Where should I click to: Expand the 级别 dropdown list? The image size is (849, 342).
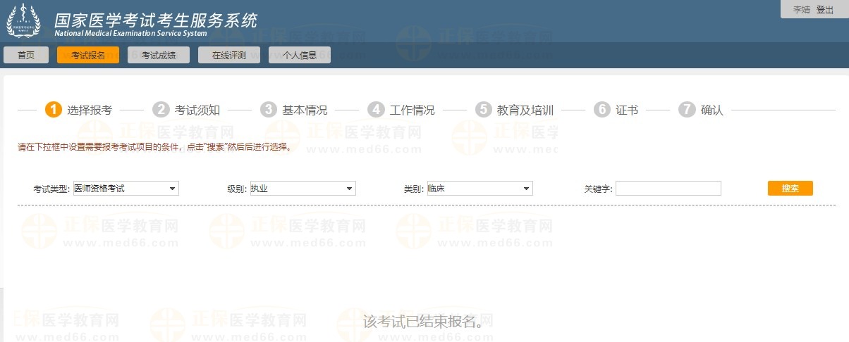tap(303, 189)
